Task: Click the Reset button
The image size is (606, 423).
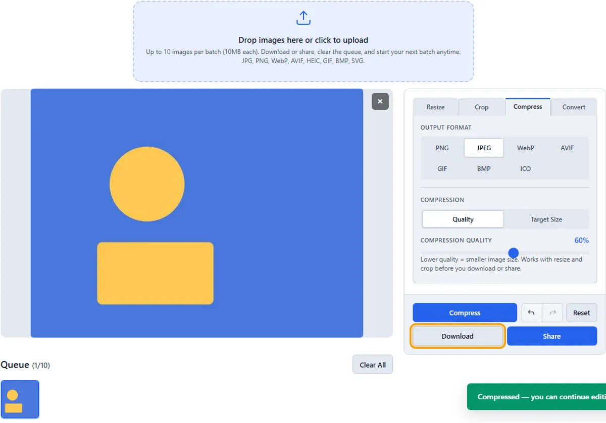Action: (582, 313)
